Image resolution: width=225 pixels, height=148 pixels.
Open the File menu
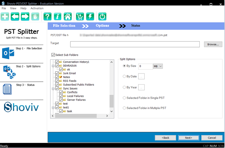(4, 8)
